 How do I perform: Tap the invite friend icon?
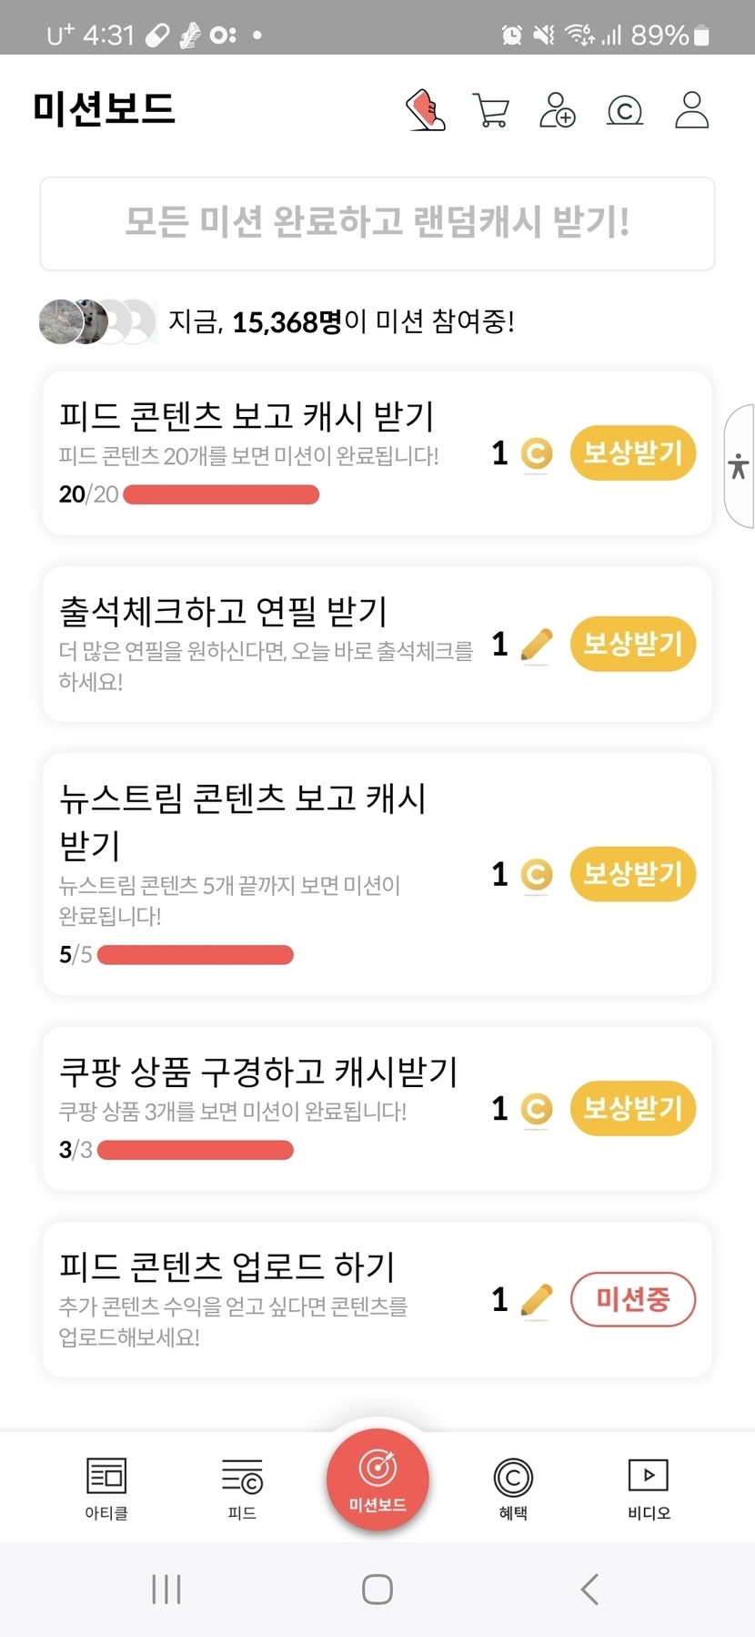[x=557, y=110]
